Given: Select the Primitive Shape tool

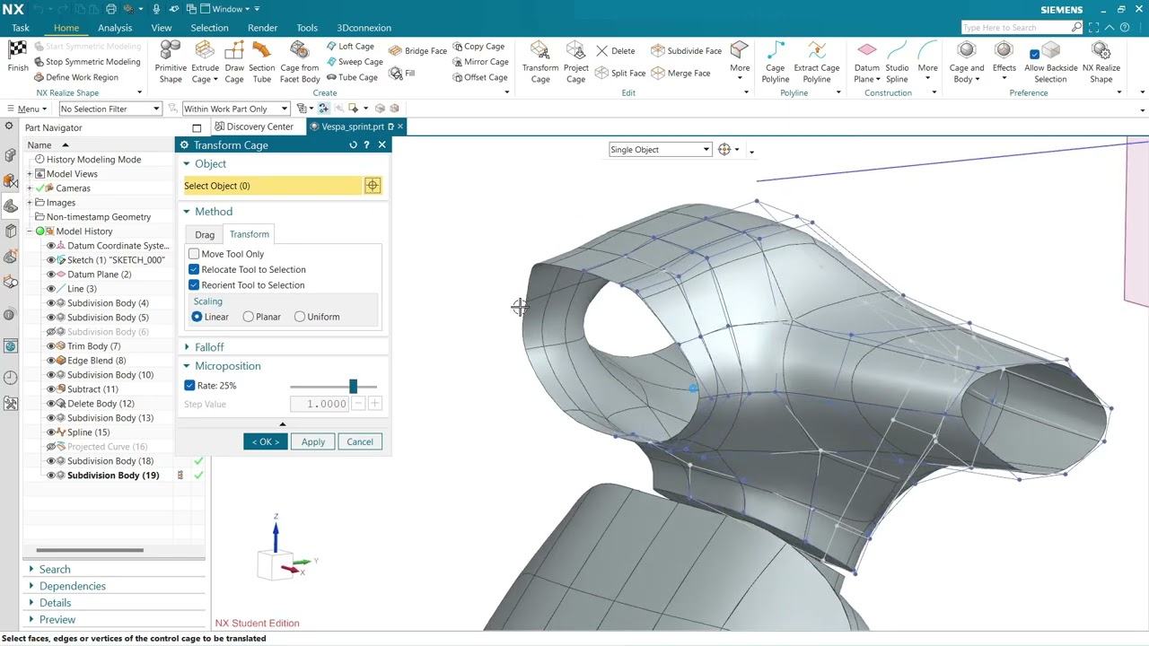Looking at the screenshot, I should click(x=171, y=61).
